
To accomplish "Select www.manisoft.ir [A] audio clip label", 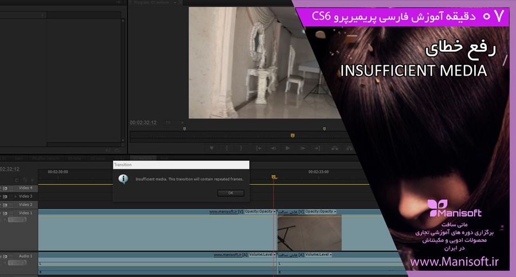I will tap(230, 255).
